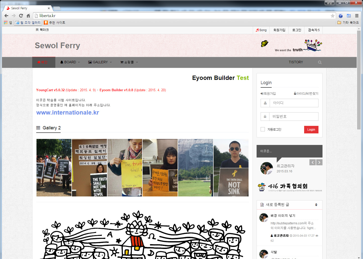363x259 pixels.
Task: Close the Sewol Ferry browser tab
Action: (x=49, y=8)
